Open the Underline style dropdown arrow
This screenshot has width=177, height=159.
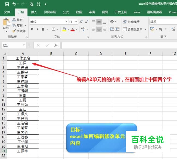(x=47, y=29)
